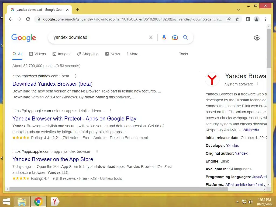Viewport: 276px width, 207px height.
Task: Open options for apps.apple.com result
Action: point(97,151)
